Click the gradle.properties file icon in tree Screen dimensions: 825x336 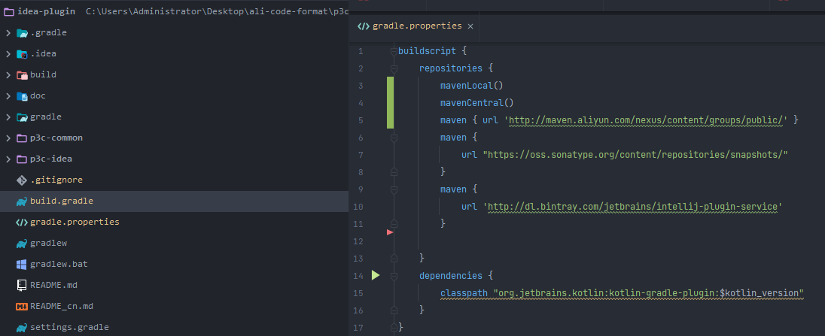pos(22,222)
